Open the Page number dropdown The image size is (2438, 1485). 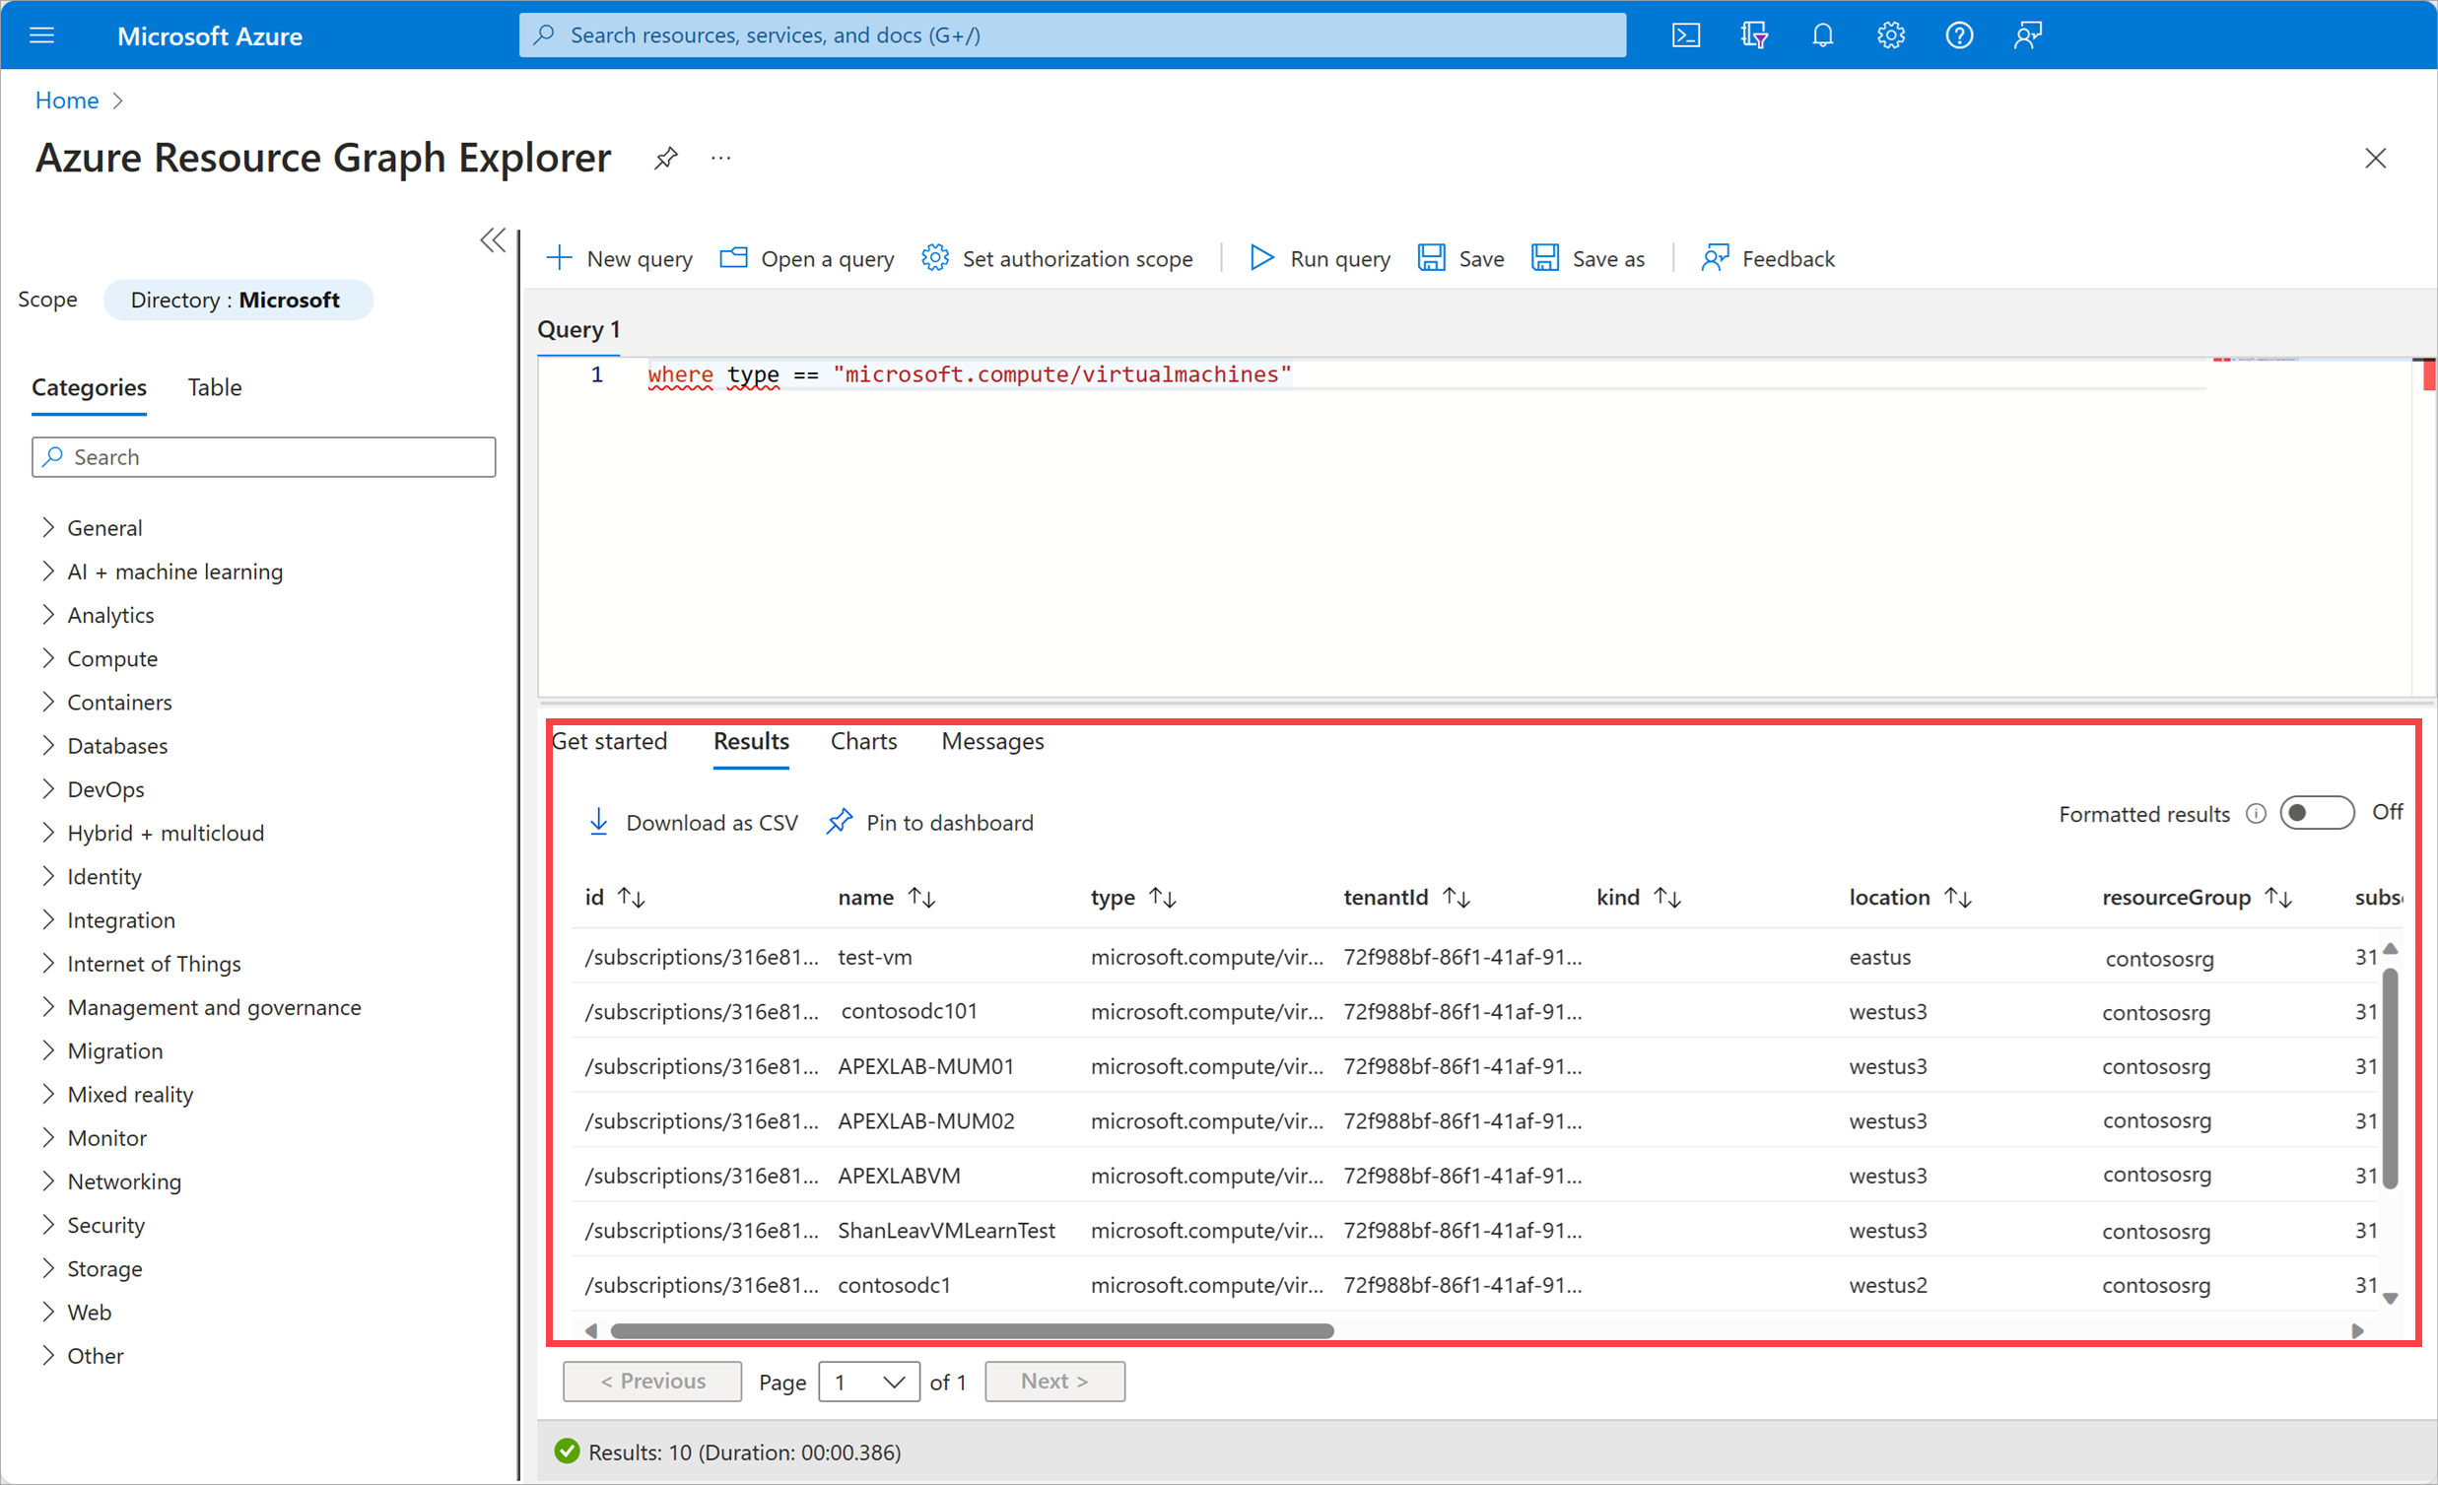[869, 1383]
